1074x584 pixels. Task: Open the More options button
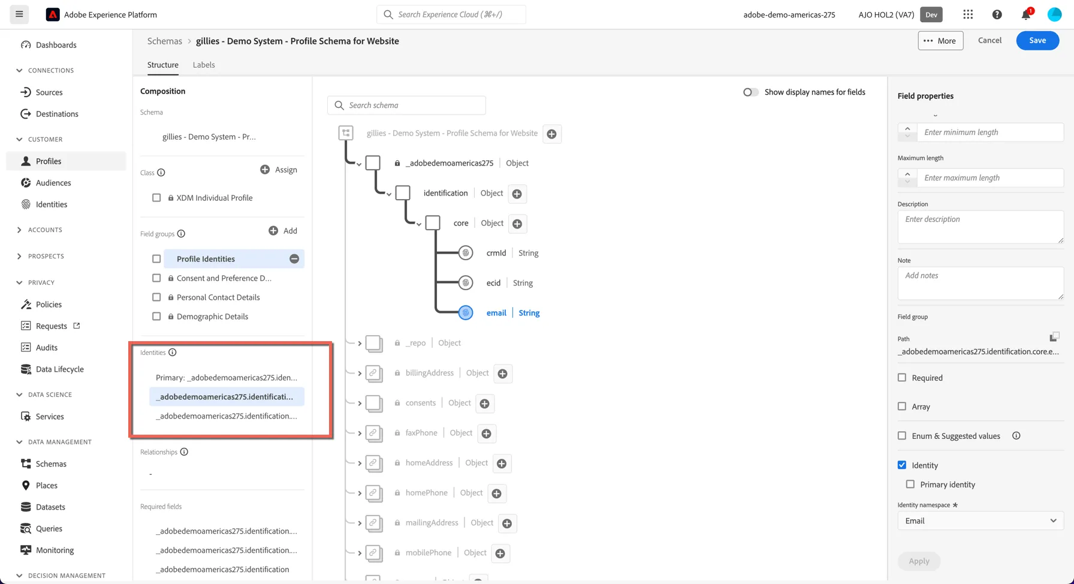point(940,41)
